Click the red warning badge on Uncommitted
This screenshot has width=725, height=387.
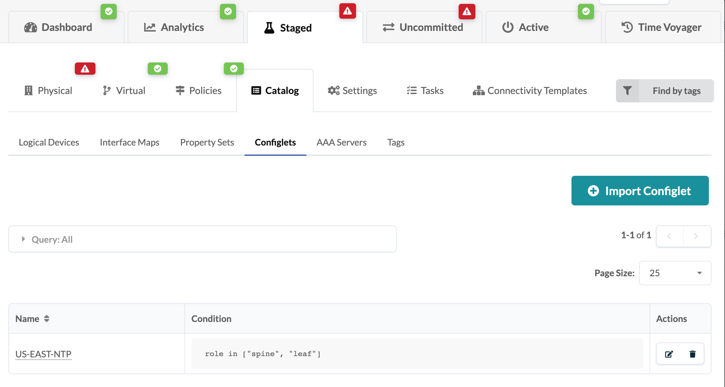pyautogui.click(x=467, y=12)
